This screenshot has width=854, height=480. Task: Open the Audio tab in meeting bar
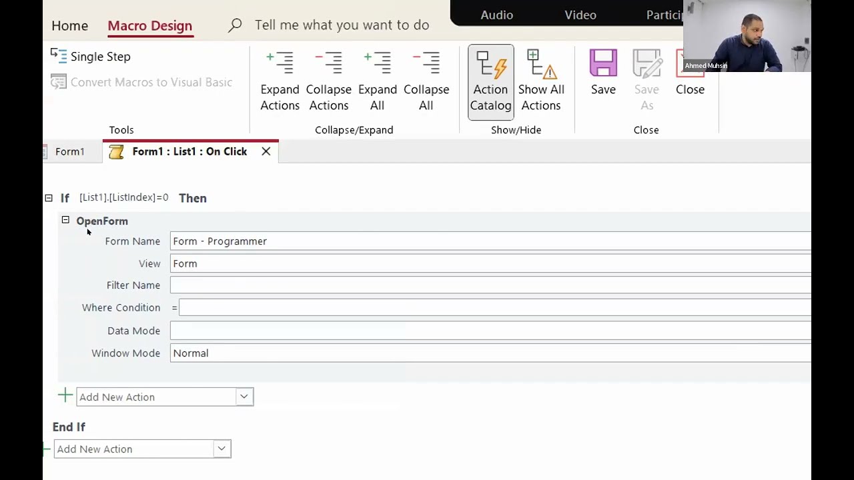[497, 15]
